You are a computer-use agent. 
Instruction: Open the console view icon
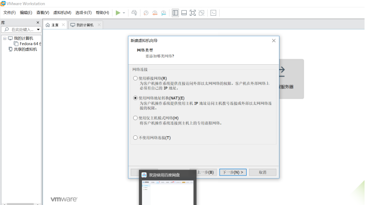(x=213, y=13)
